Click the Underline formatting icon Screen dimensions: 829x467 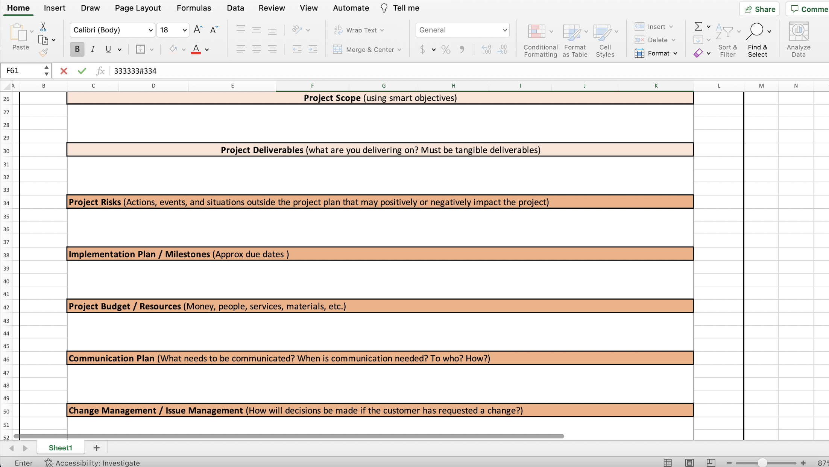click(108, 49)
